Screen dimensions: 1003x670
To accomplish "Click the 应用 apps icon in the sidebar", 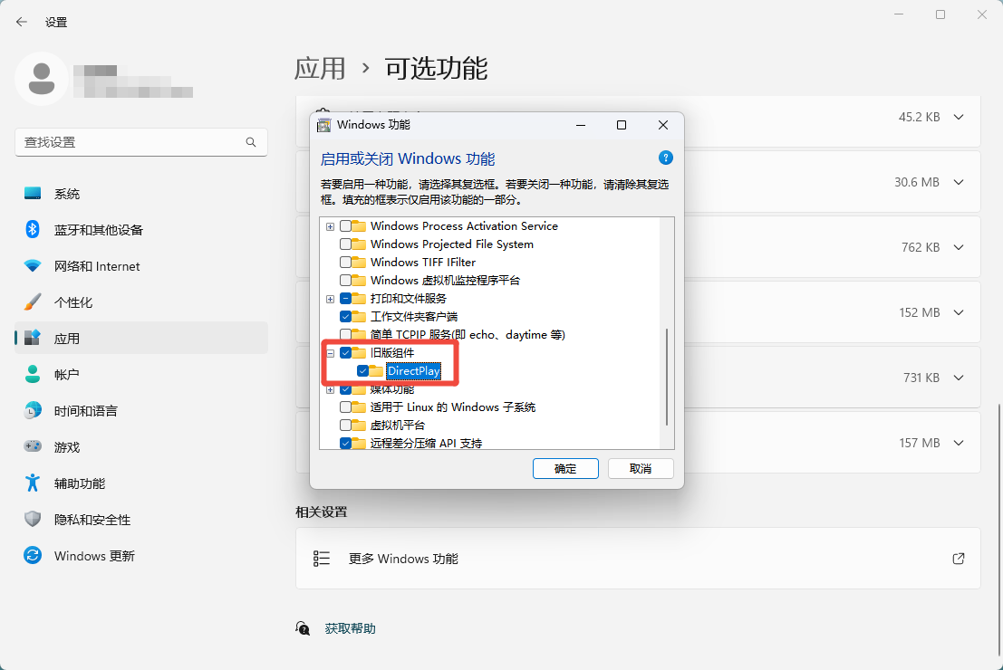I will pyautogui.click(x=33, y=338).
